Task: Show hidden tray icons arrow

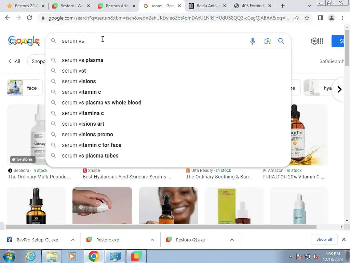Action: tap(291, 257)
